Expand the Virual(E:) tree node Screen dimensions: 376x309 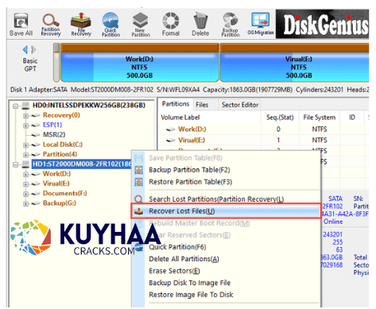pyautogui.click(x=25, y=184)
